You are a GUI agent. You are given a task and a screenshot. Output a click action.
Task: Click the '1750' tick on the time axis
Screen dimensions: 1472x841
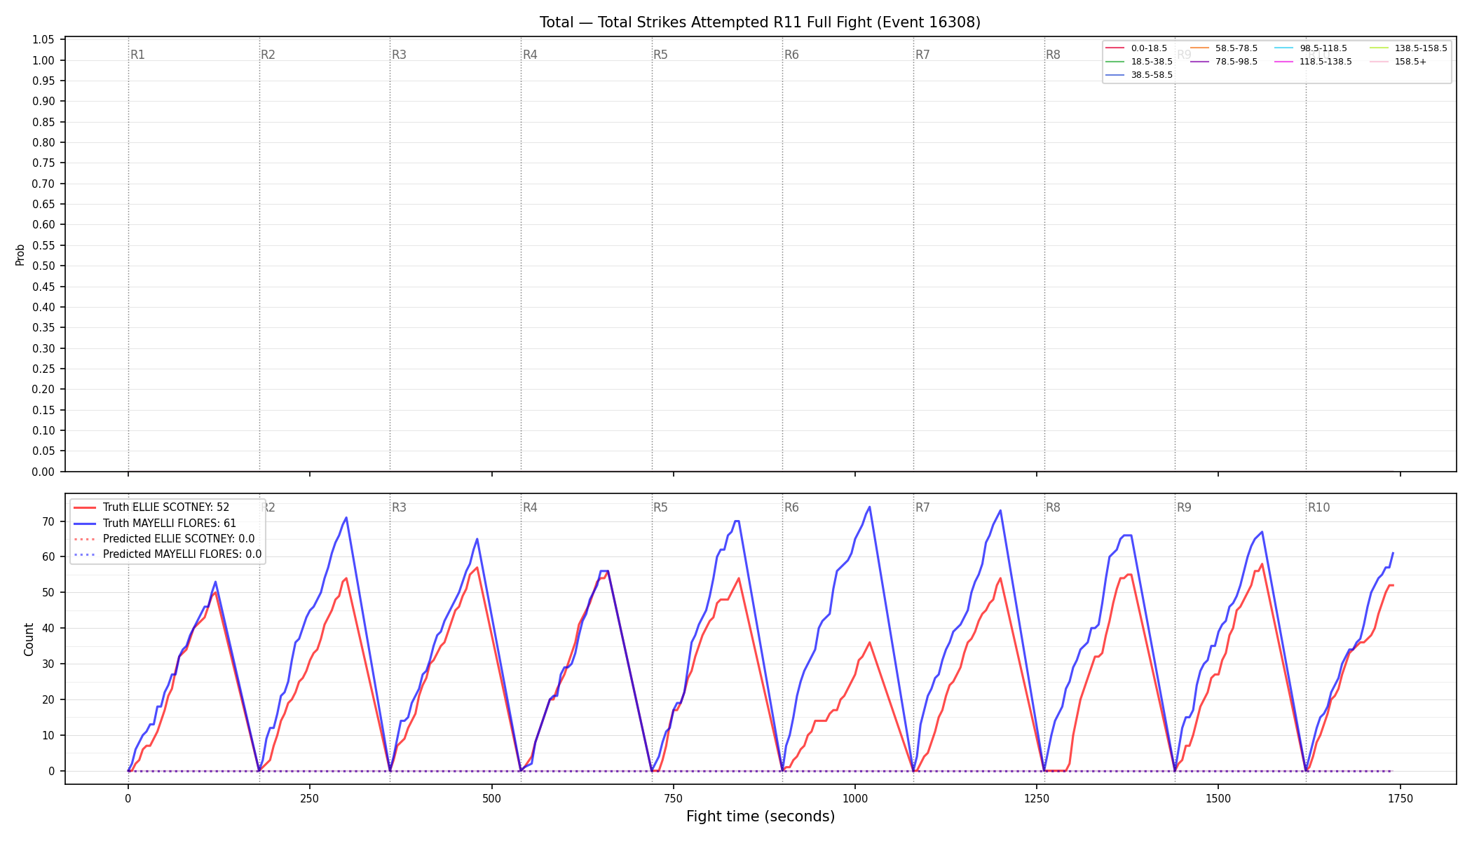click(x=1401, y=798)
